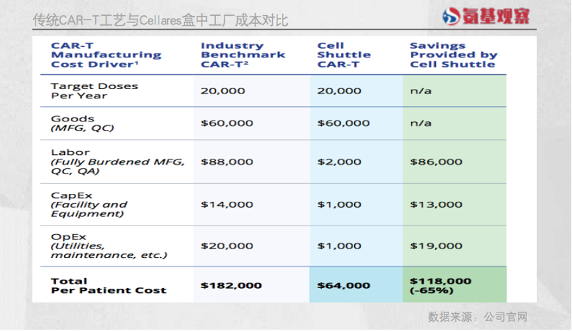Click the 'CAR-T Manufacturing Cost Driver' column header
The width and height of the screenshot is (572, 331).
coord(106,55)
